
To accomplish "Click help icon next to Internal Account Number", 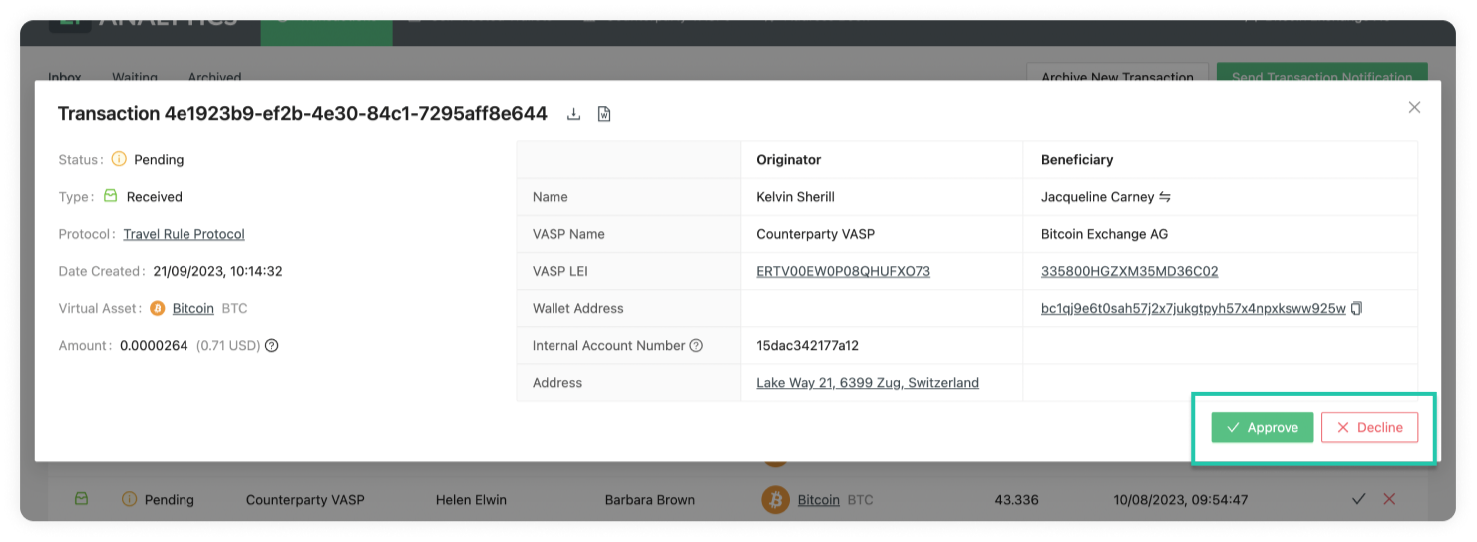I will 696,346.
